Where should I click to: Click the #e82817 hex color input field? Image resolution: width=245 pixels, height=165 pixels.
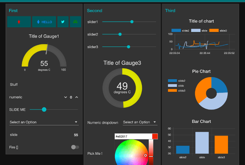click(x=134, y=136)
